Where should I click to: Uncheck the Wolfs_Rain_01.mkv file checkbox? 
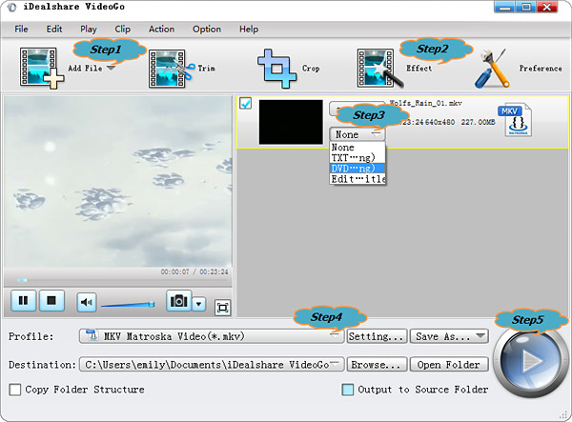click(x=246, y=104)
